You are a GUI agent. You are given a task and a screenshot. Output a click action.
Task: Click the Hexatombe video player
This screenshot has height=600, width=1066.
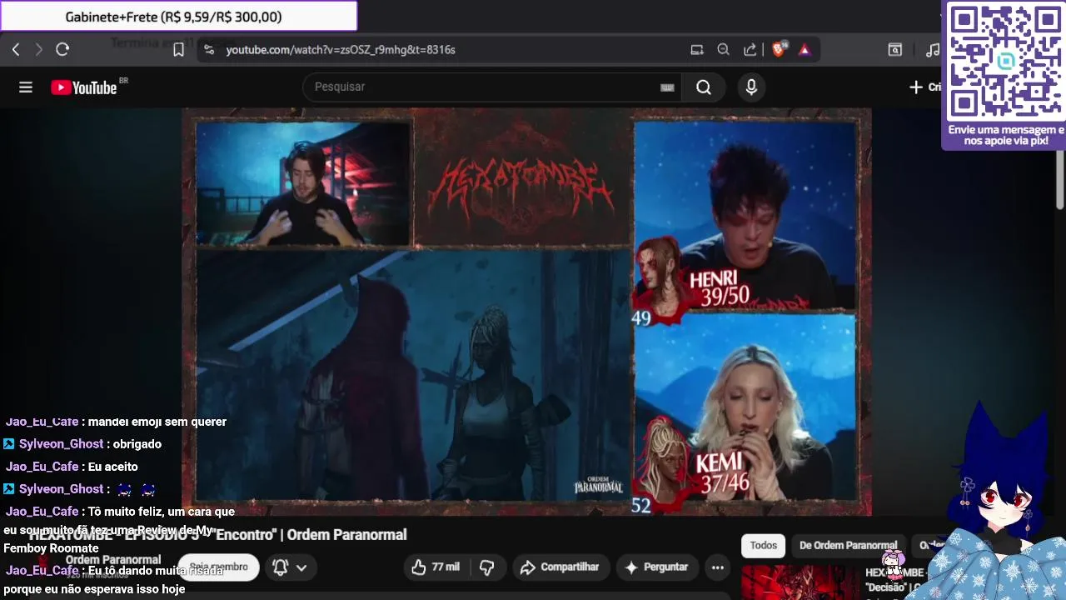[526, 312]
